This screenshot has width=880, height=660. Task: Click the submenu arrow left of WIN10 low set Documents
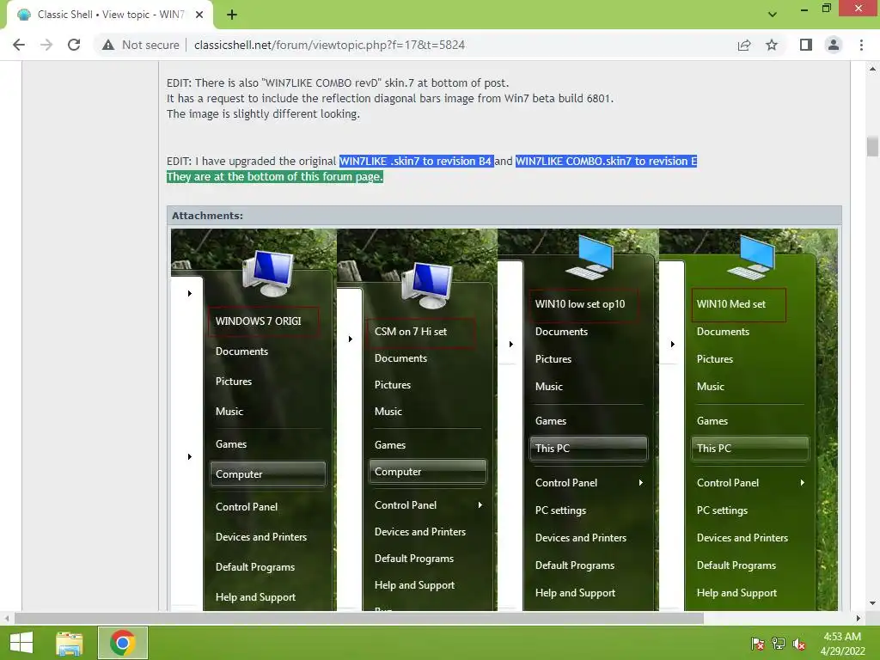coord(510,344)
